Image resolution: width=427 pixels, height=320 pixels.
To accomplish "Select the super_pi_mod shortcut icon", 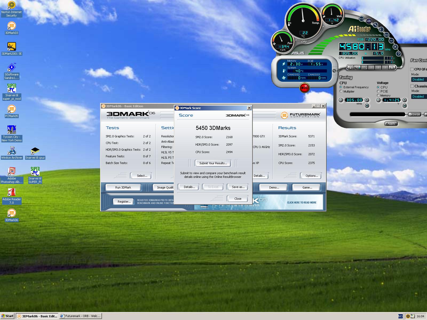I will (11, 92).
